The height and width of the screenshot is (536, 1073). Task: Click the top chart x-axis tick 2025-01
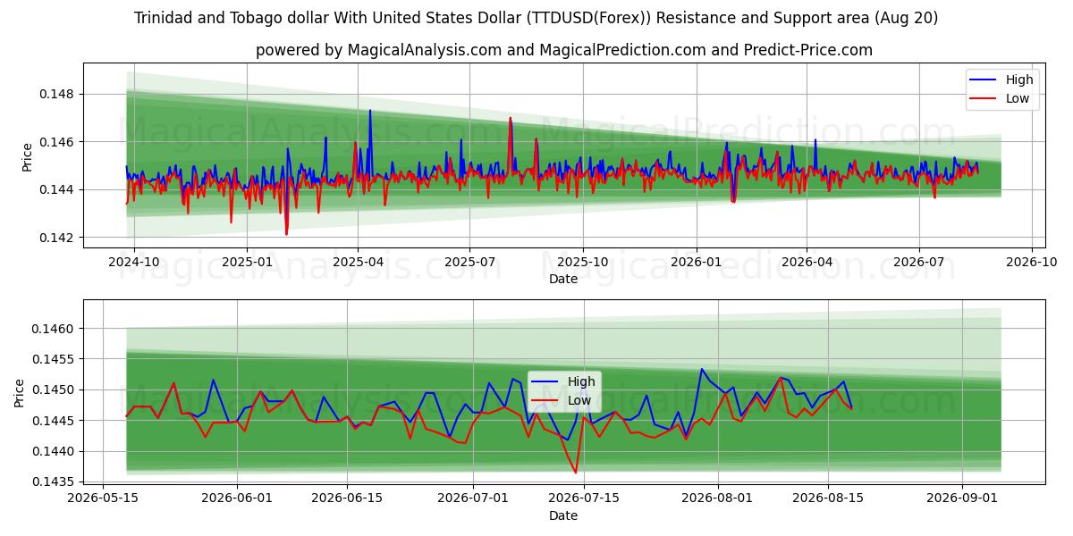(246, 262)
